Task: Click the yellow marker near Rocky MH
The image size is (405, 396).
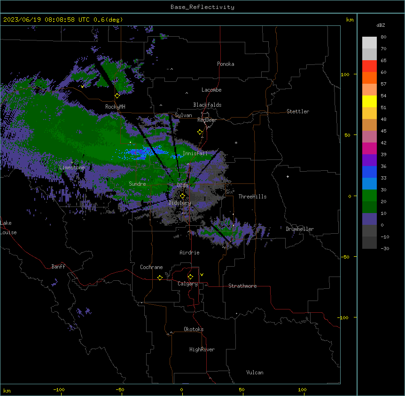Action: pyautogui.click(x=117, y=96)
